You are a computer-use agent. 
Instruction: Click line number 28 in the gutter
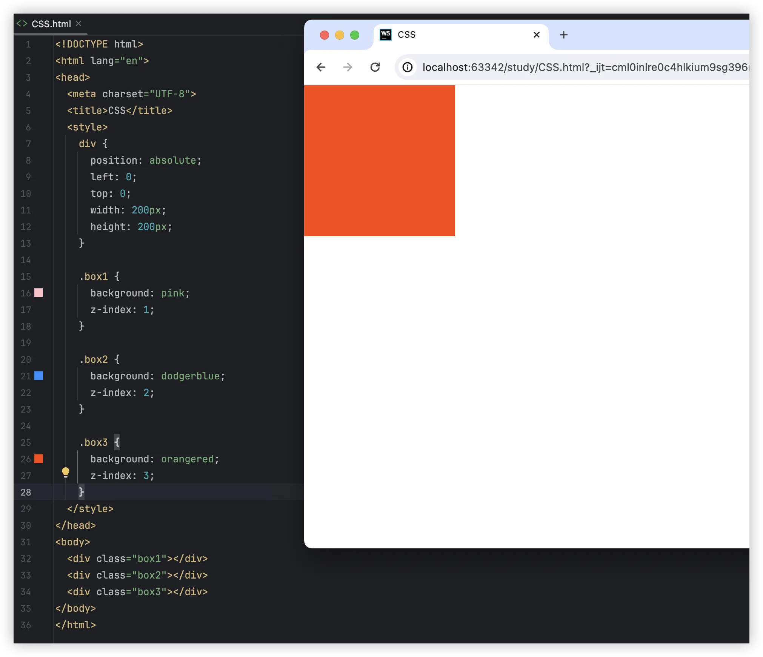[x=26, y=492]
